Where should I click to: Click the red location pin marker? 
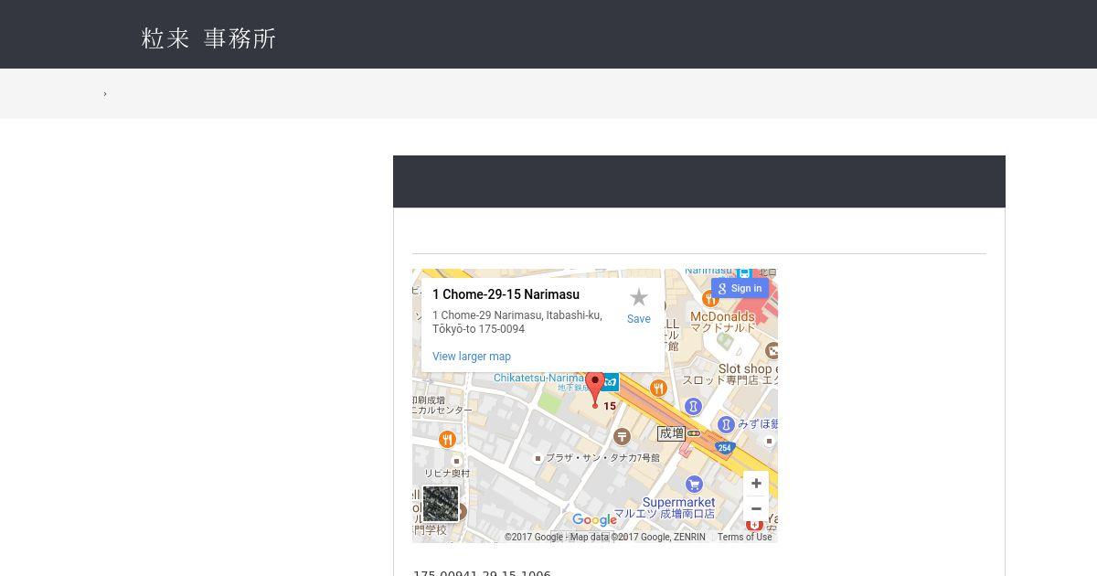pos(595,389)
